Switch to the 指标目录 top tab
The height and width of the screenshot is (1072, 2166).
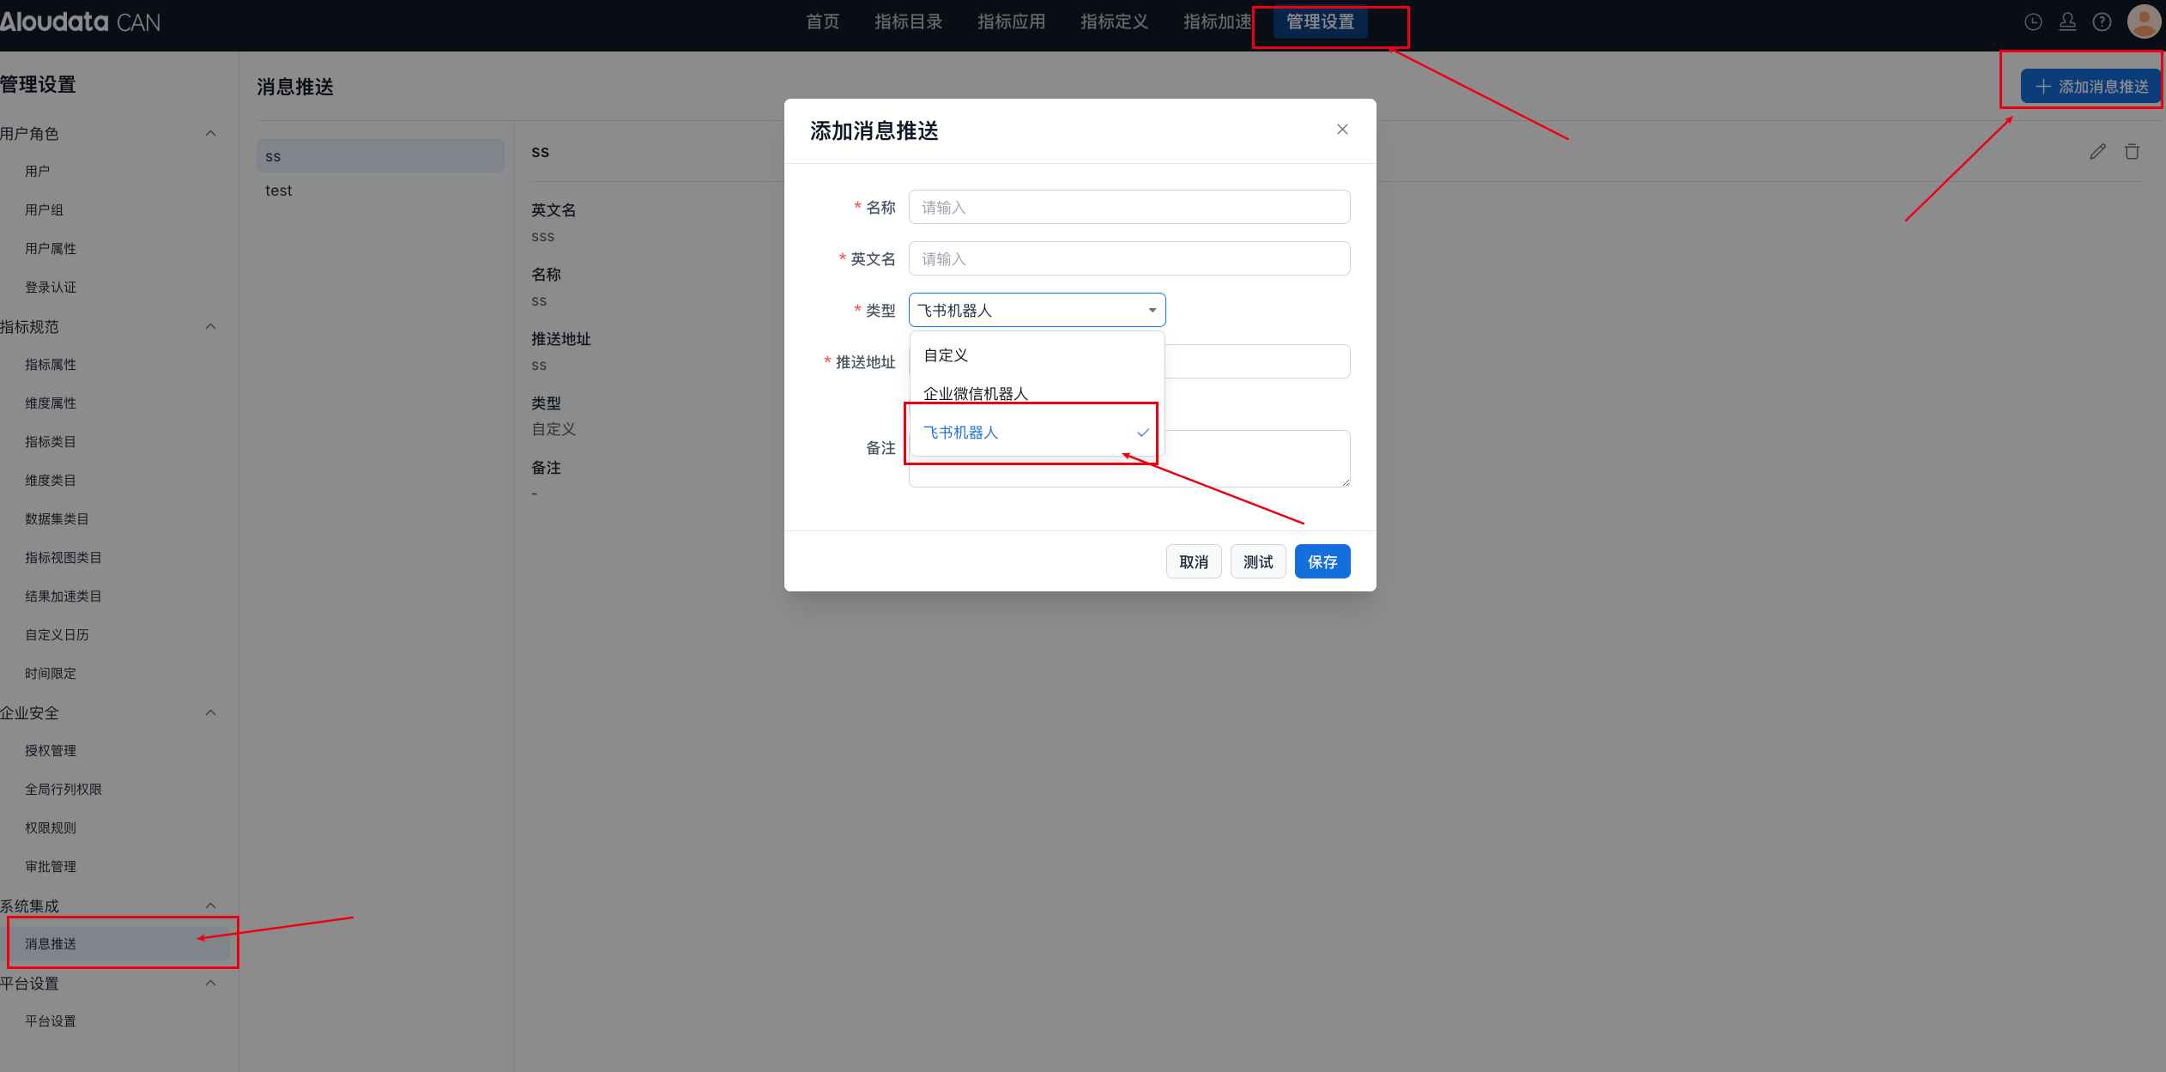[908, 21]
